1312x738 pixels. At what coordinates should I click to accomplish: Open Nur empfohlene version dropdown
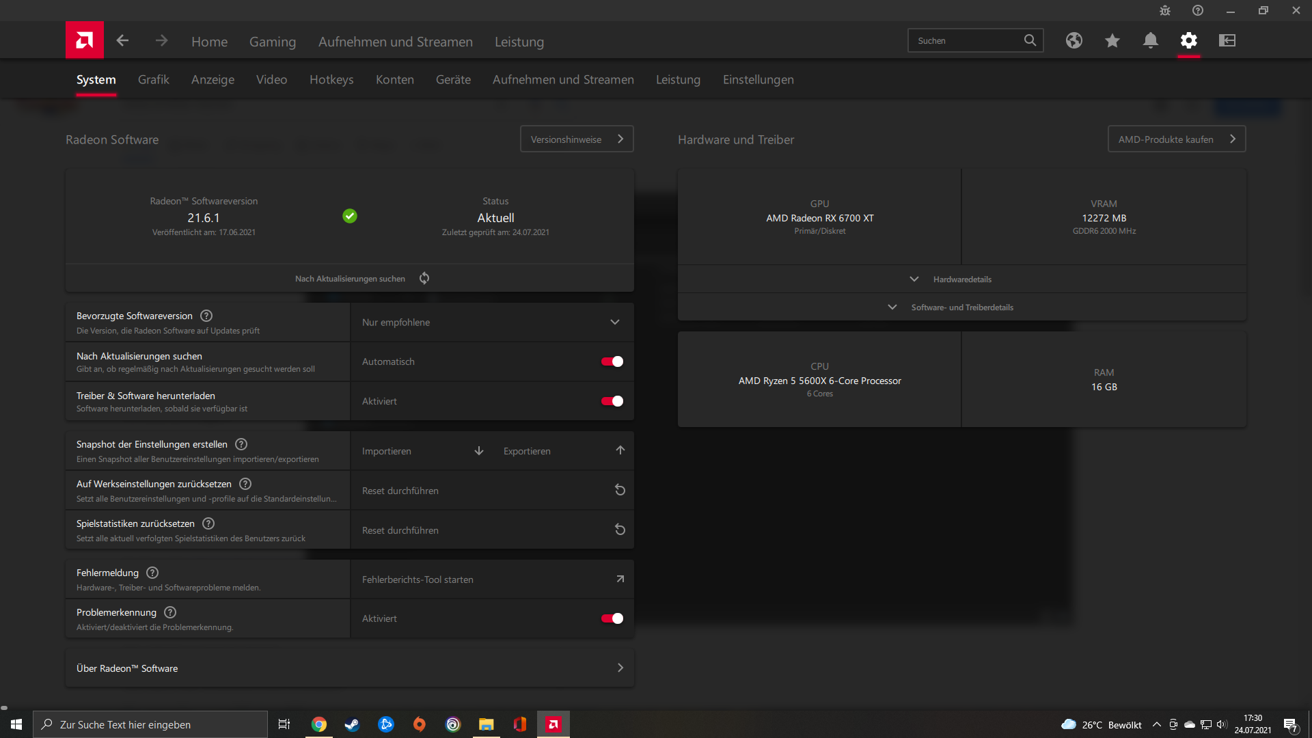click(492, 323)
